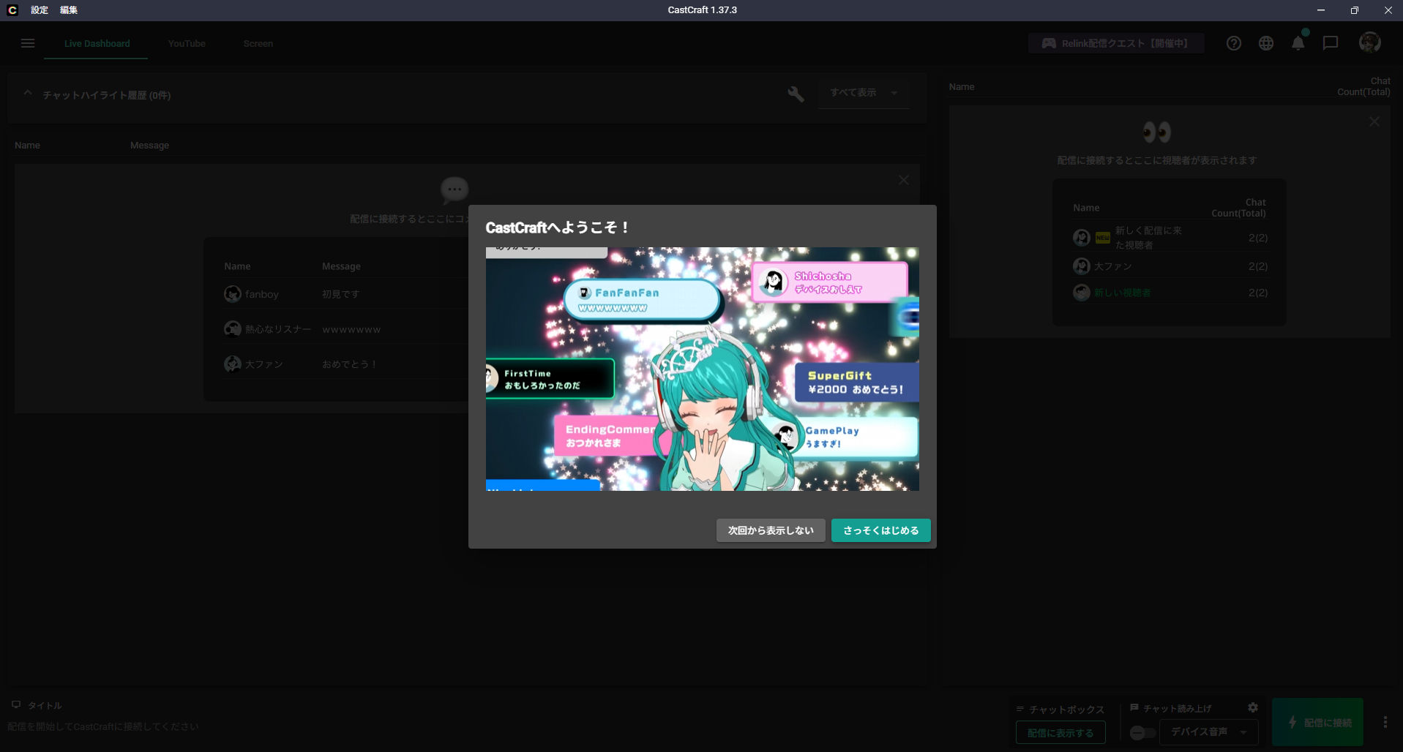Click wrench settings icon in highlight panel
The image size is (1403, 752).
[x=796, y=94]
